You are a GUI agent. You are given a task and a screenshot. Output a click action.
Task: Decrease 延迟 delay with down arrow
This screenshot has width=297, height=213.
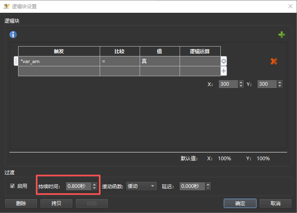tap(208, 188)
